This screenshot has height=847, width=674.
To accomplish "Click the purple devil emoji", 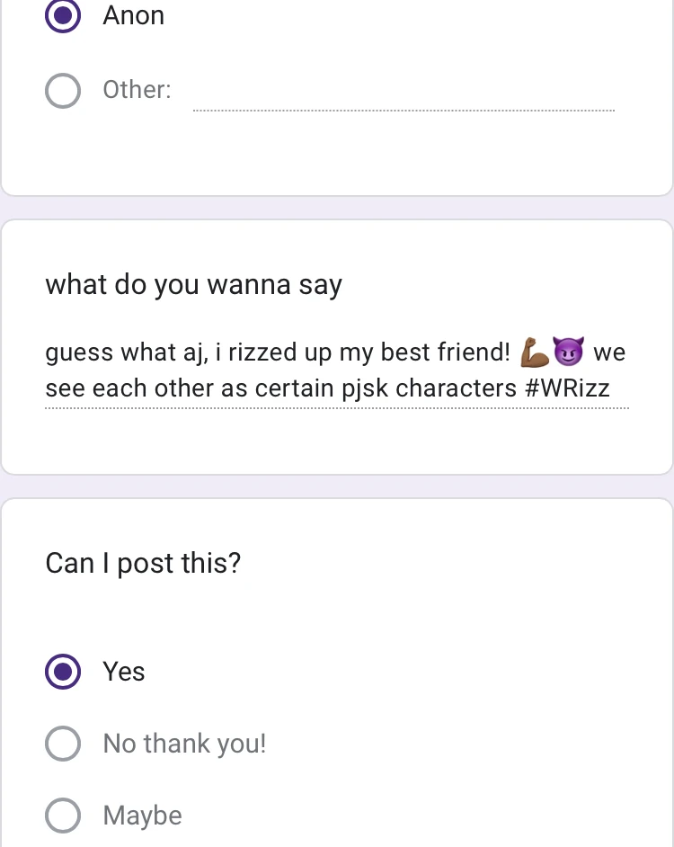I will [572, 351].
